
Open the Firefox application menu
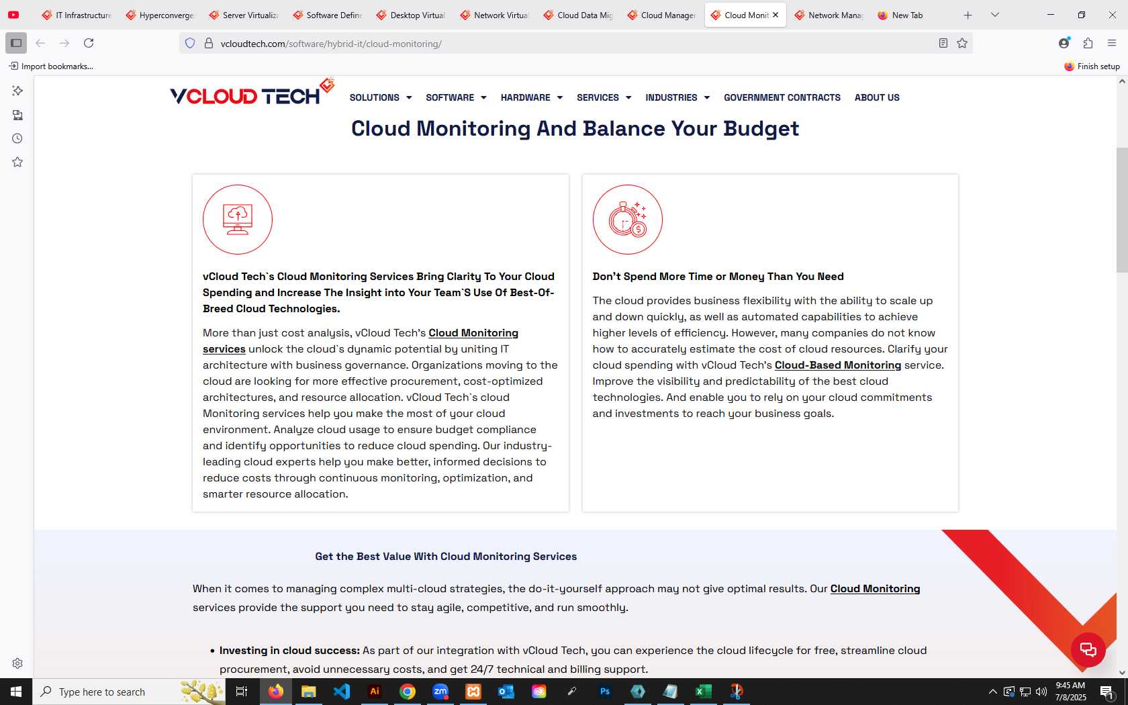click(1112, 43)
